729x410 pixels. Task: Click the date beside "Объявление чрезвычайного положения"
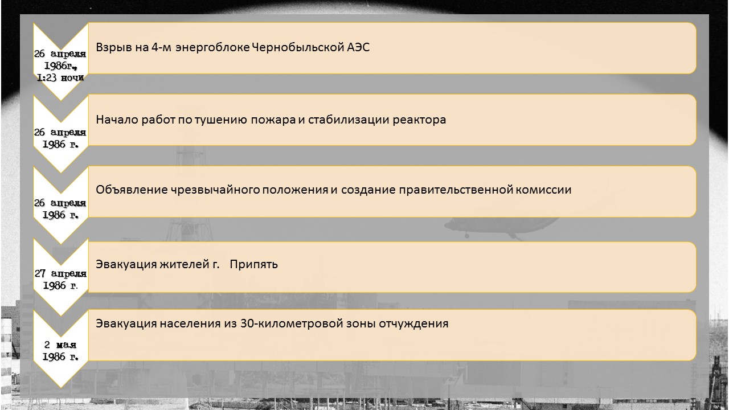coord(60,209)
